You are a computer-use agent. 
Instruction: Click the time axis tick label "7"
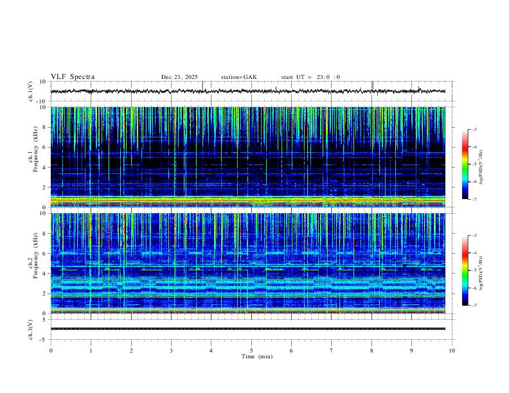[x=332, y=351]
